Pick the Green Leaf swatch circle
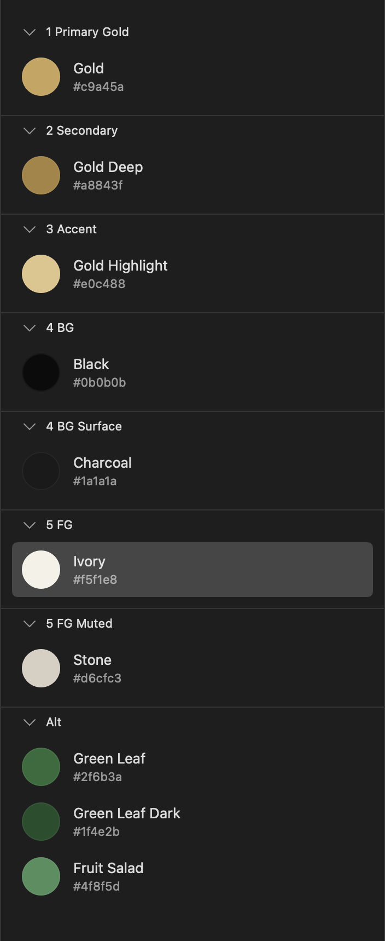Viewport: 385px width, 941px height. pyautogui.click(x=41, y=767)
